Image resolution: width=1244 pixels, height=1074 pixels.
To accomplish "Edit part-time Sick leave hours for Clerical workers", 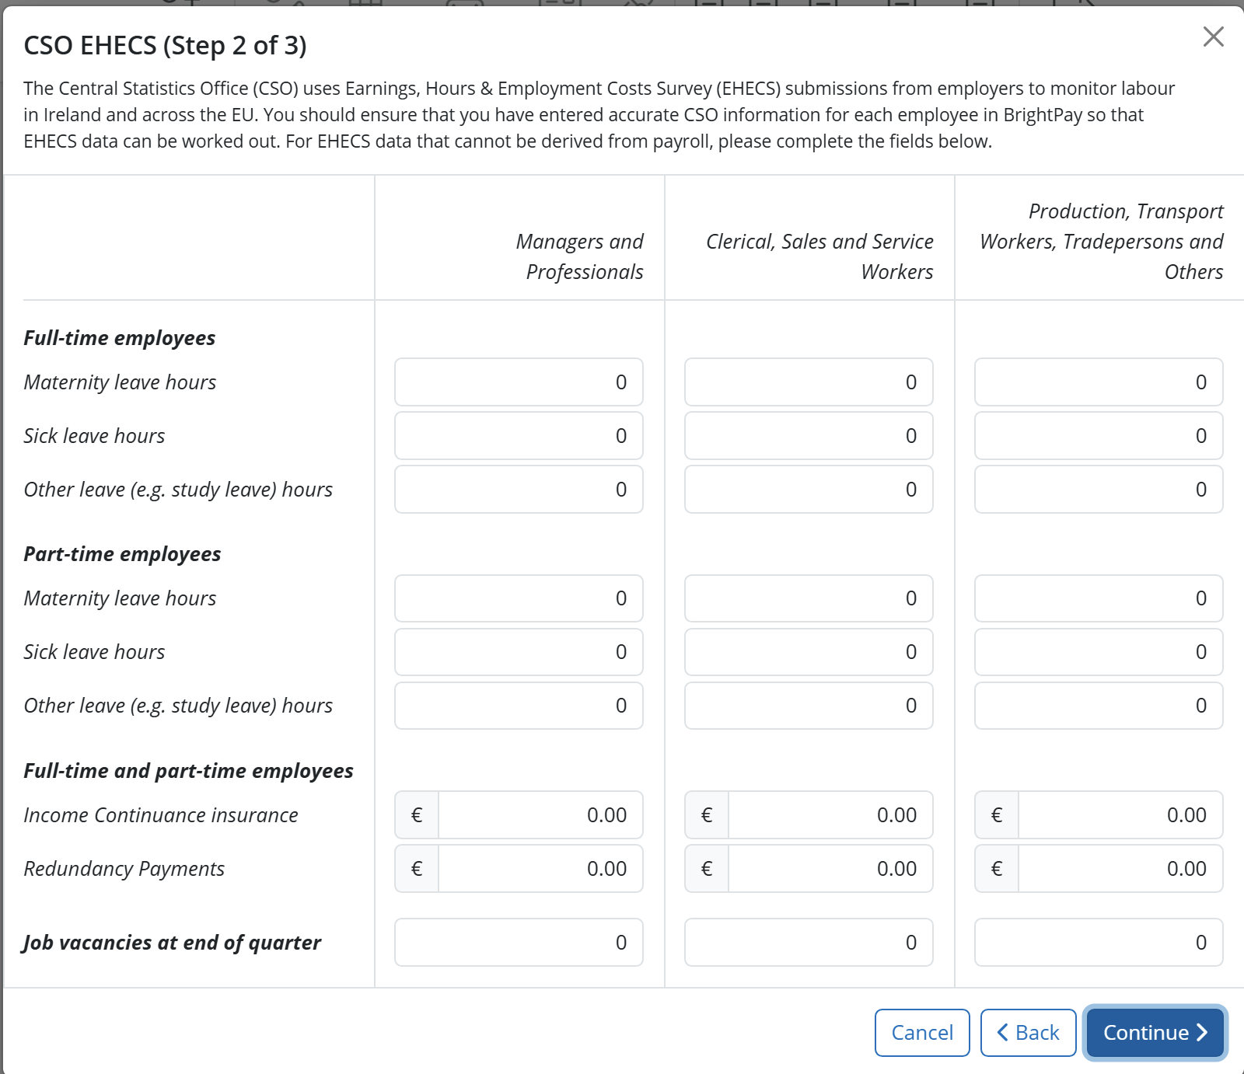I will pos(809,651).
